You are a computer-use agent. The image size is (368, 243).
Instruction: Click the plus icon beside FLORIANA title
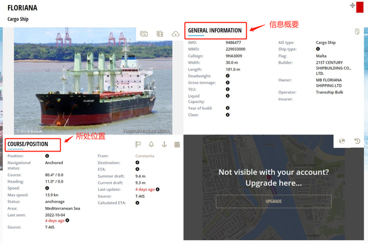[352, 5]
